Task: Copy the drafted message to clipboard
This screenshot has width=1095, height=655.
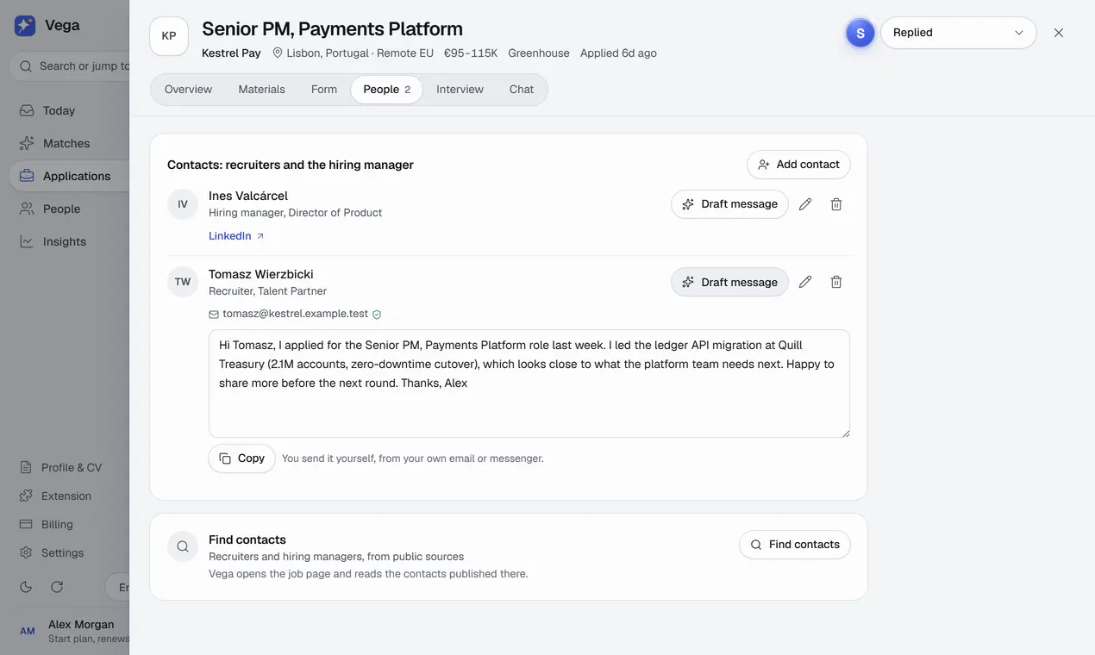Action: [241, 458]
